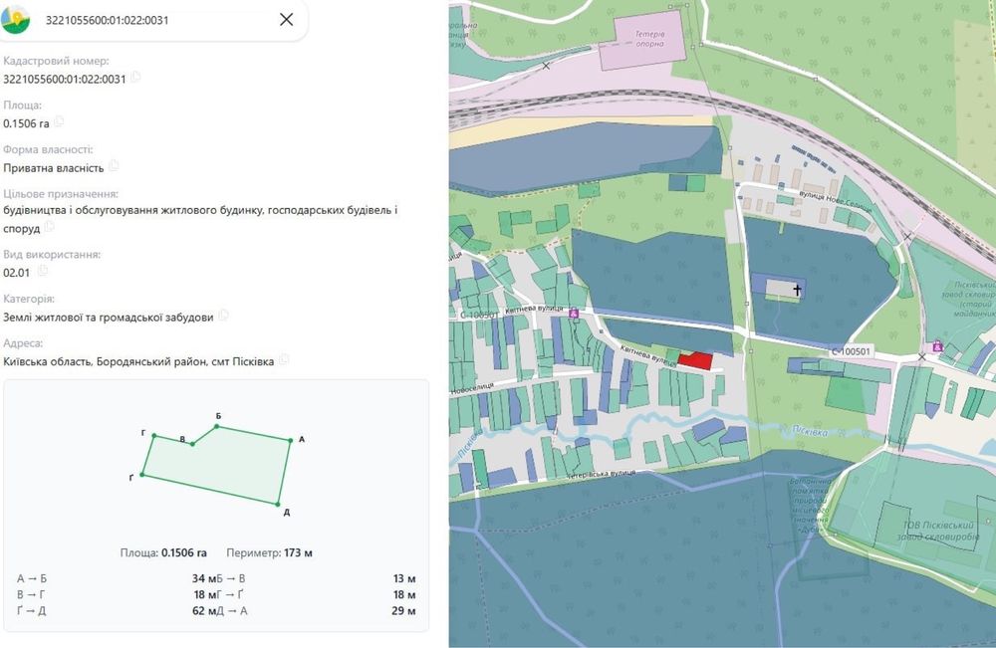Click the Тетерів опорна station area

(643, 39)
